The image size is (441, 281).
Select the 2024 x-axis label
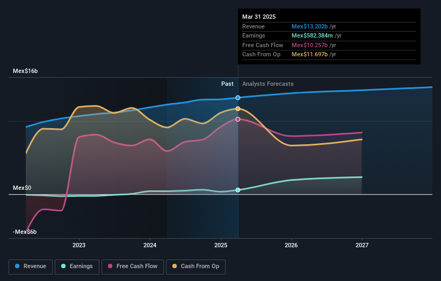pyautogui.click(x=150, y=245)
